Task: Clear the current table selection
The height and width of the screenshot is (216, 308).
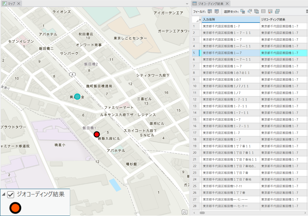Action: [263, 12]
